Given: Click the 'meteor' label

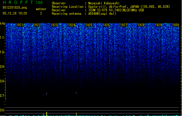Looking at the screenshot, I should [x=41, y=9].
